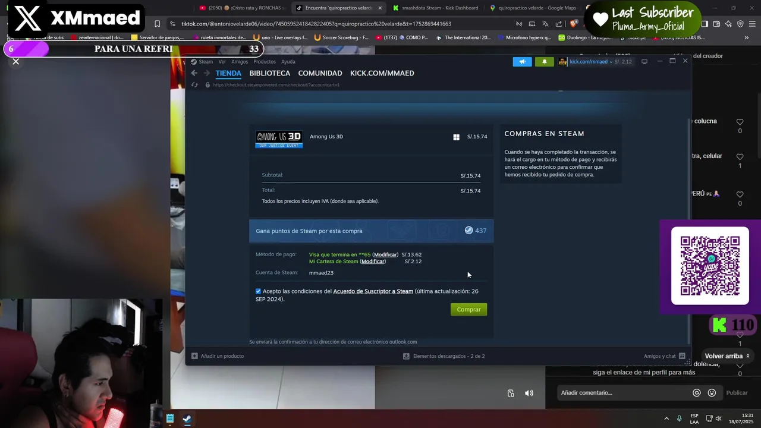Go back with Steam's back arrow
Viewport: 761px width, 428px height.
point(194,73)
